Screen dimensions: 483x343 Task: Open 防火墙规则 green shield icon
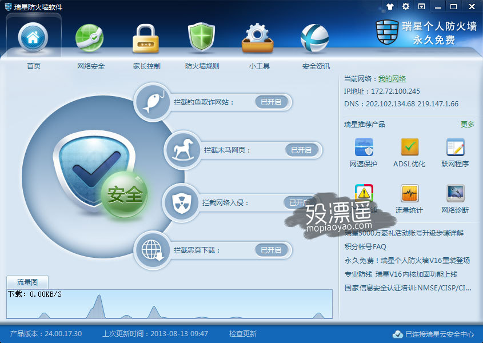tap(201, 37)
